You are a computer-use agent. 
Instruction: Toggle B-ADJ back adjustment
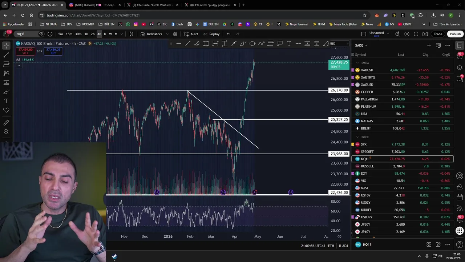[343, 246]
